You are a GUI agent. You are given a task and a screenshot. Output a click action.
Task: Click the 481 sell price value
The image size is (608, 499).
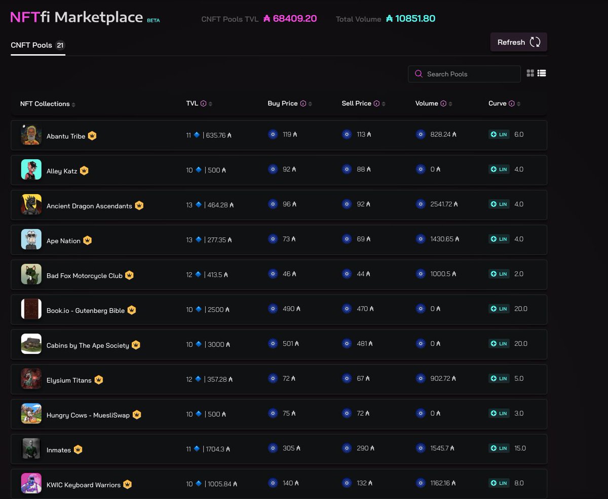(x=365, y=344)
